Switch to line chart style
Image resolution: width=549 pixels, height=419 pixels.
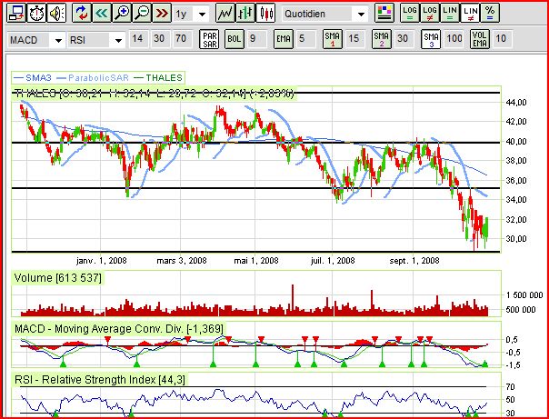pyautogui.click(x=225, y=14)
